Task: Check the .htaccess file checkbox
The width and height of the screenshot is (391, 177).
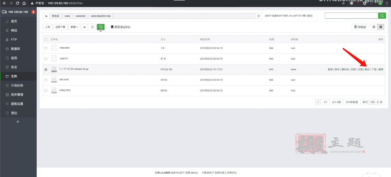Action: (46, 48)
